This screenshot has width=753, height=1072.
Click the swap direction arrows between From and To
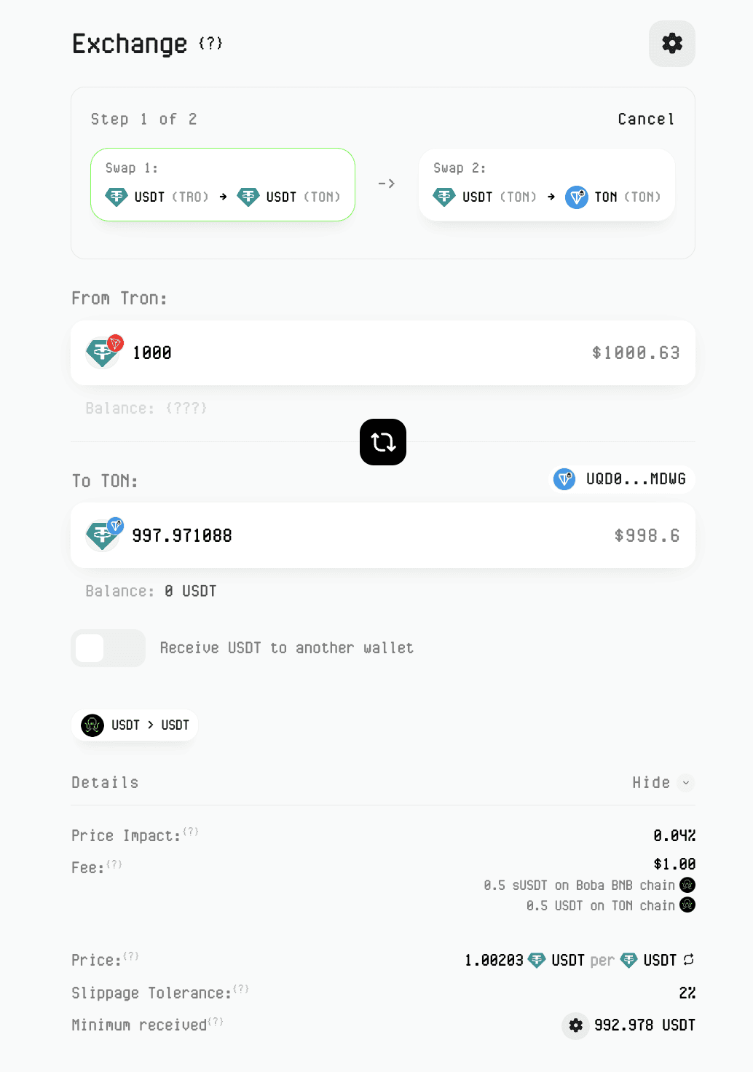point(382,441)
